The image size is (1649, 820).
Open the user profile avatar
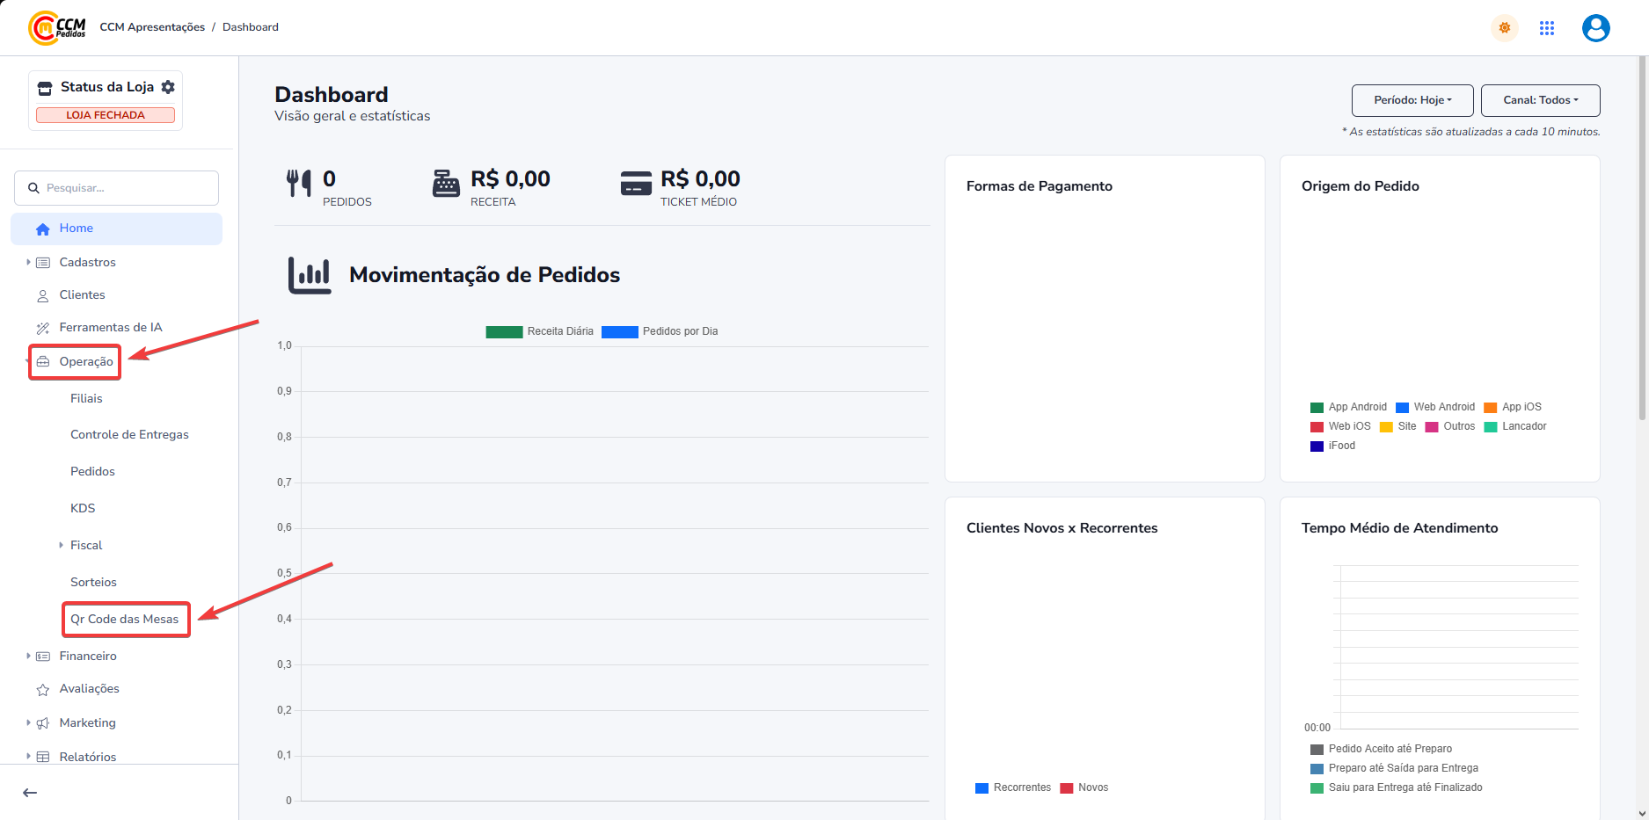(1595, 28)
